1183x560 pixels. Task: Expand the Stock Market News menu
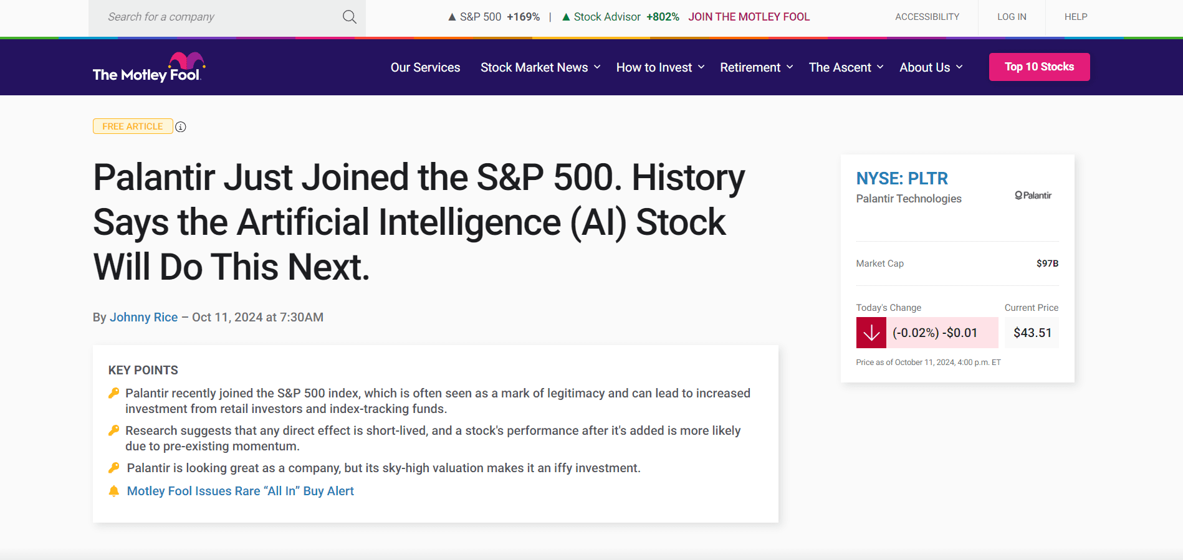[540, 67]
